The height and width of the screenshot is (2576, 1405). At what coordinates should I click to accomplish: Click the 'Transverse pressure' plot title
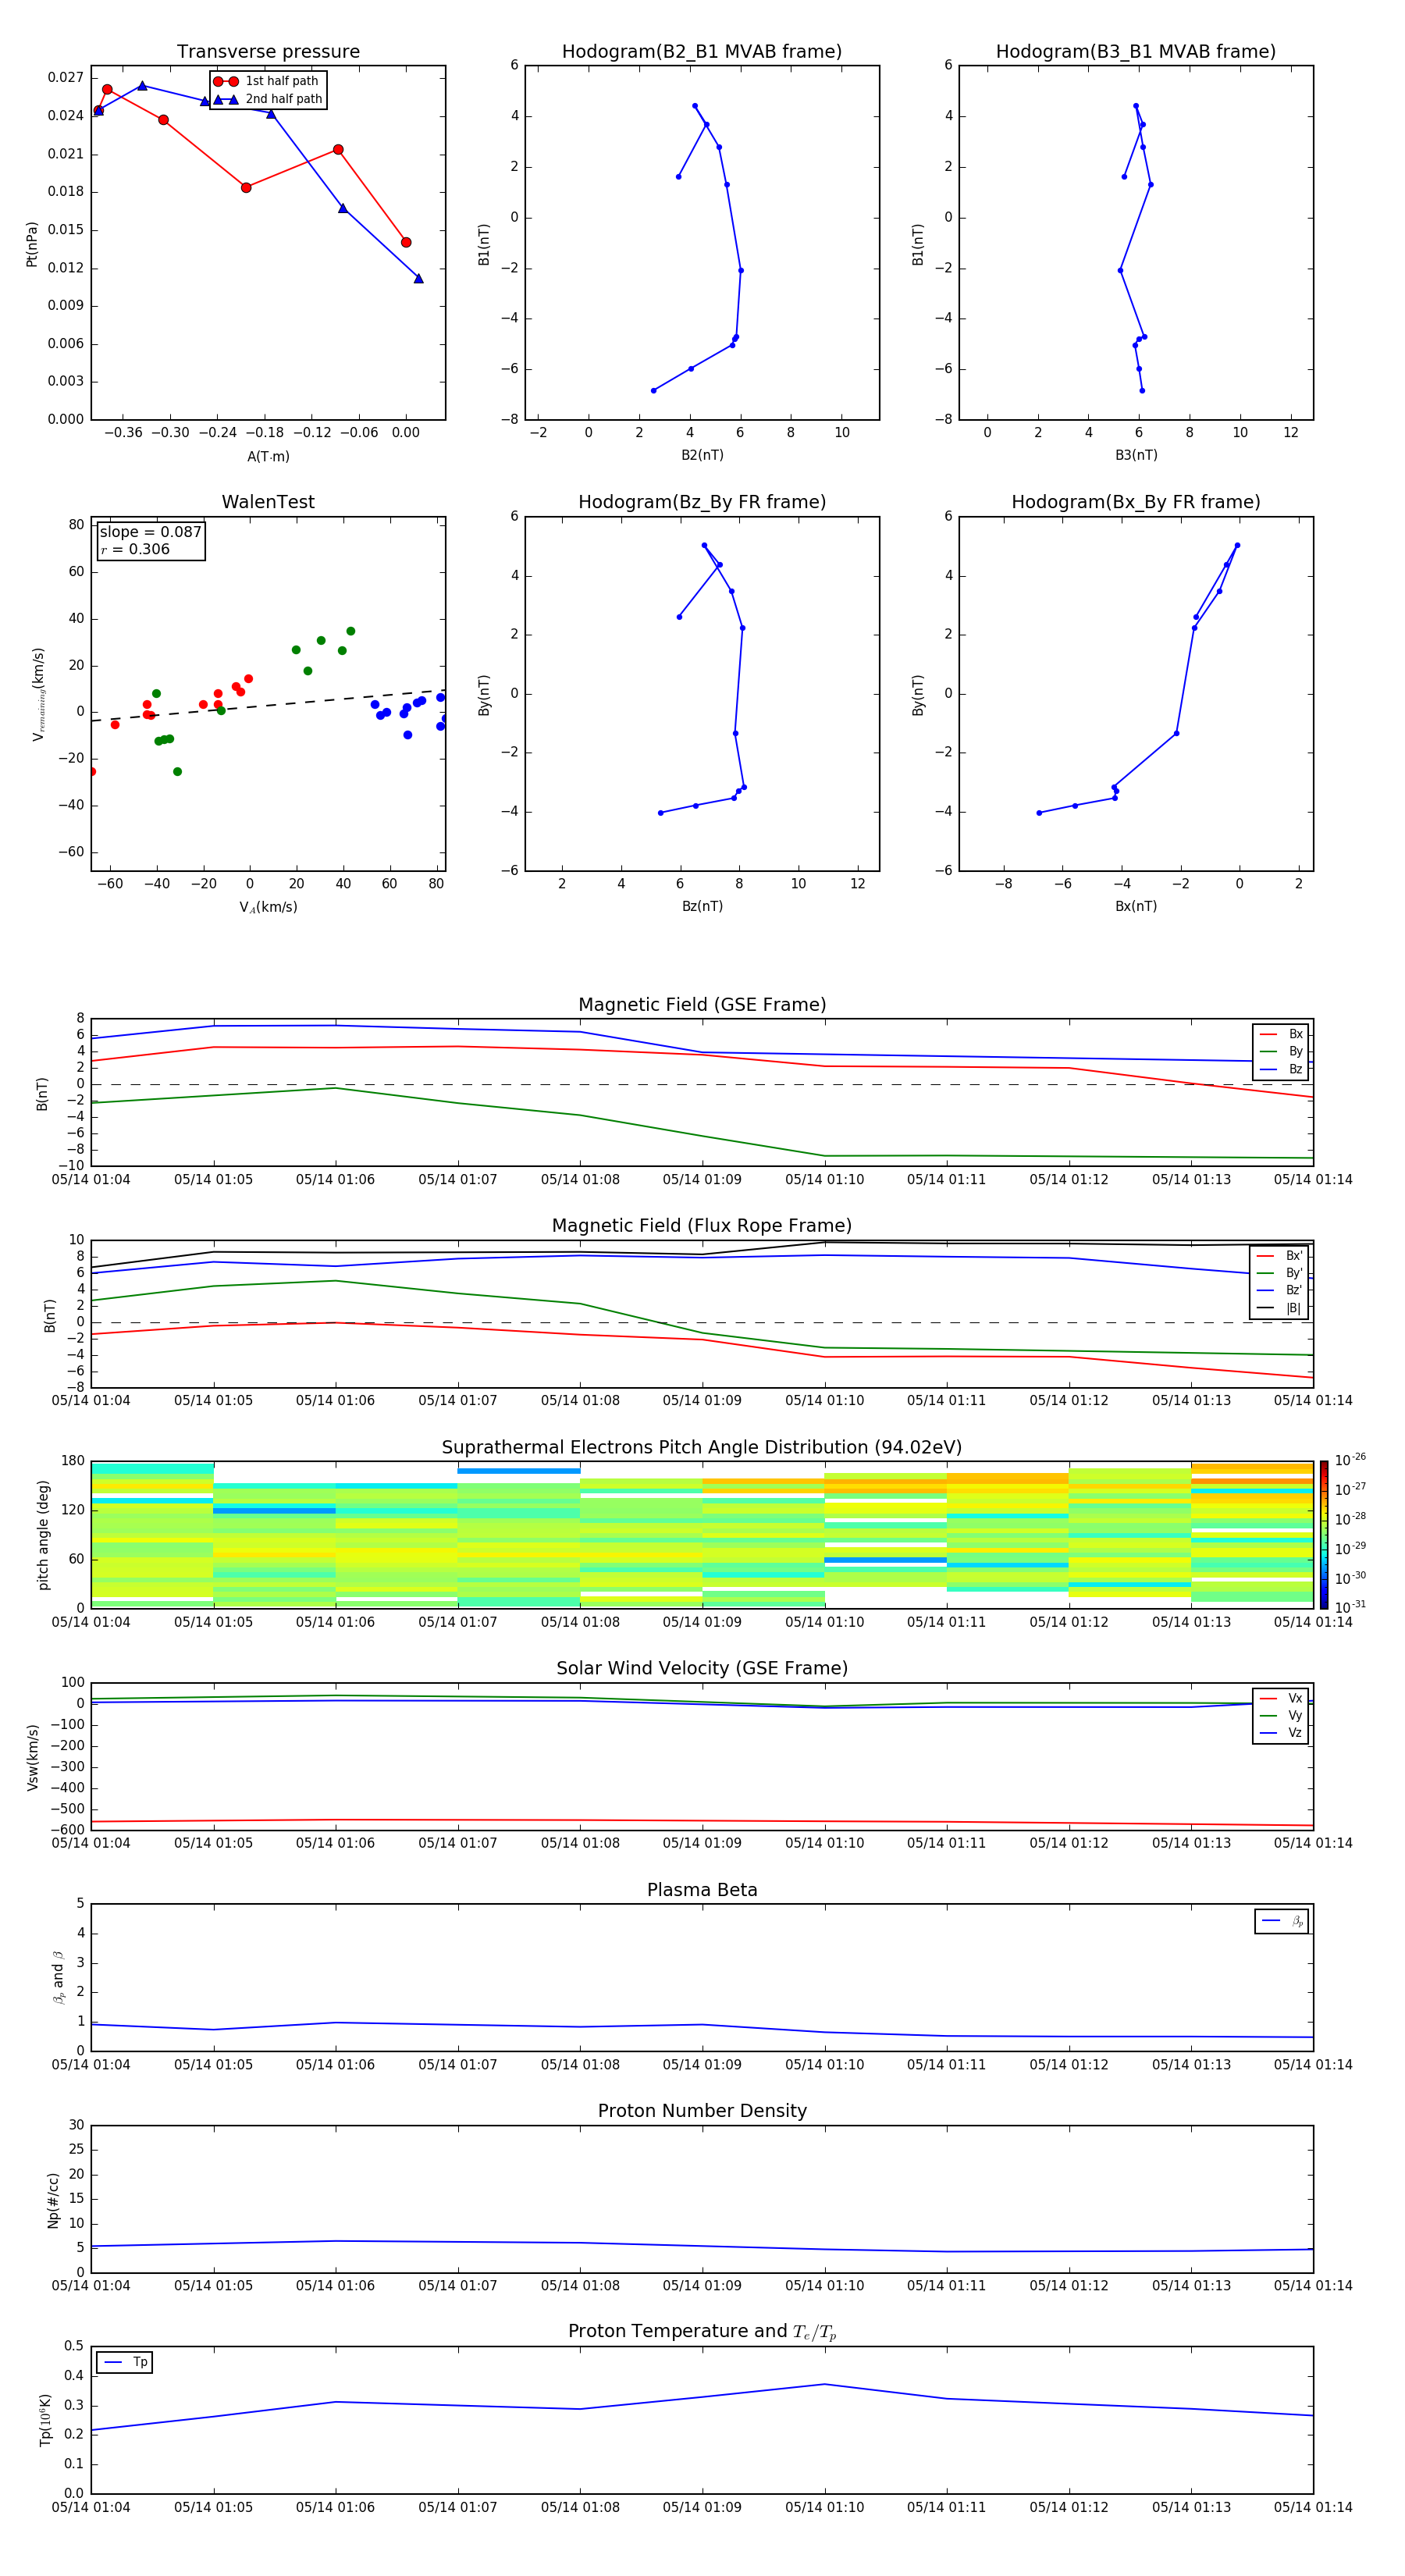(268, 52)
